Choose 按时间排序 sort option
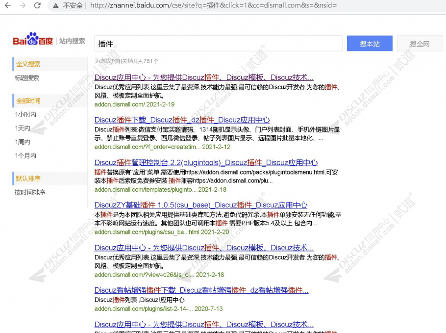Image resolution: width=446 pixels, height=333 pixels. (x=30, y=192)
